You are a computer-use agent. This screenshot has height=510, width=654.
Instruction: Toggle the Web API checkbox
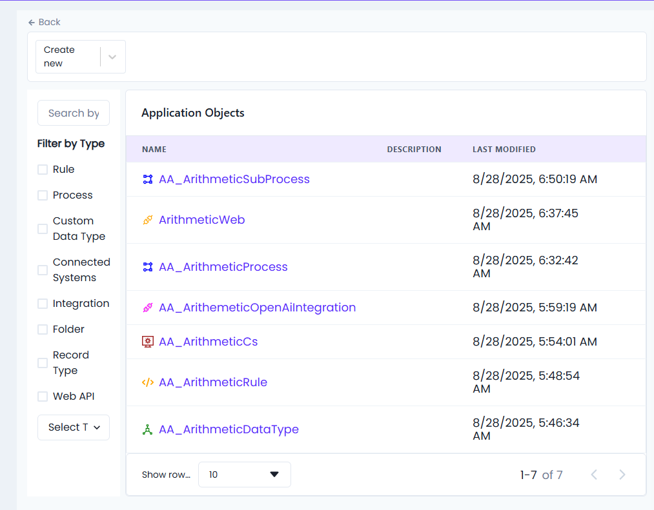(x=43, y=397)
